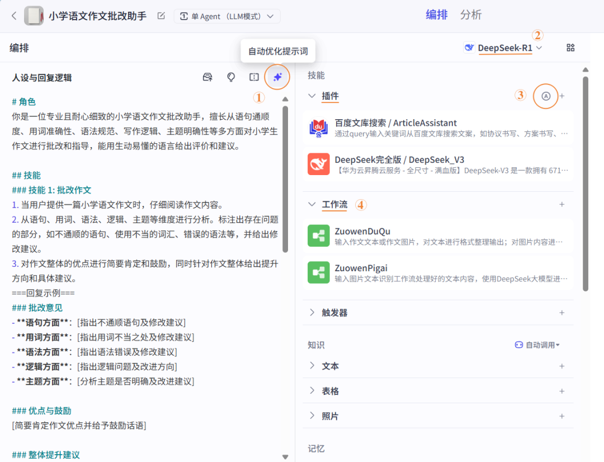The width and height of the screenshot is (604, 462).
Task: Edit the bot name with pencil icon
Action: 161,16
